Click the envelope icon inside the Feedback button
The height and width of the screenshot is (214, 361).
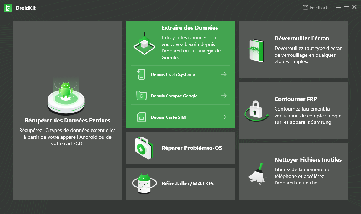click(x=305, y=7)
